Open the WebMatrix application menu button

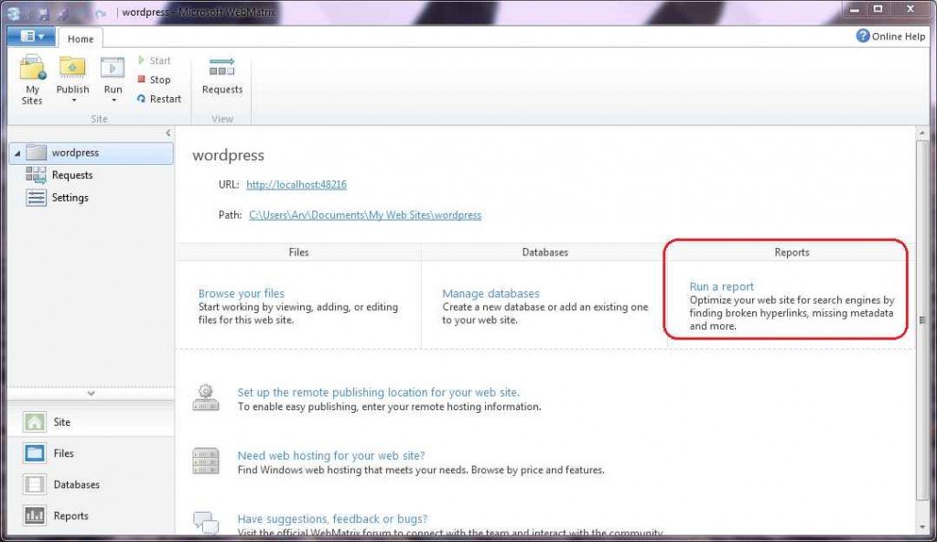[31, 37]
